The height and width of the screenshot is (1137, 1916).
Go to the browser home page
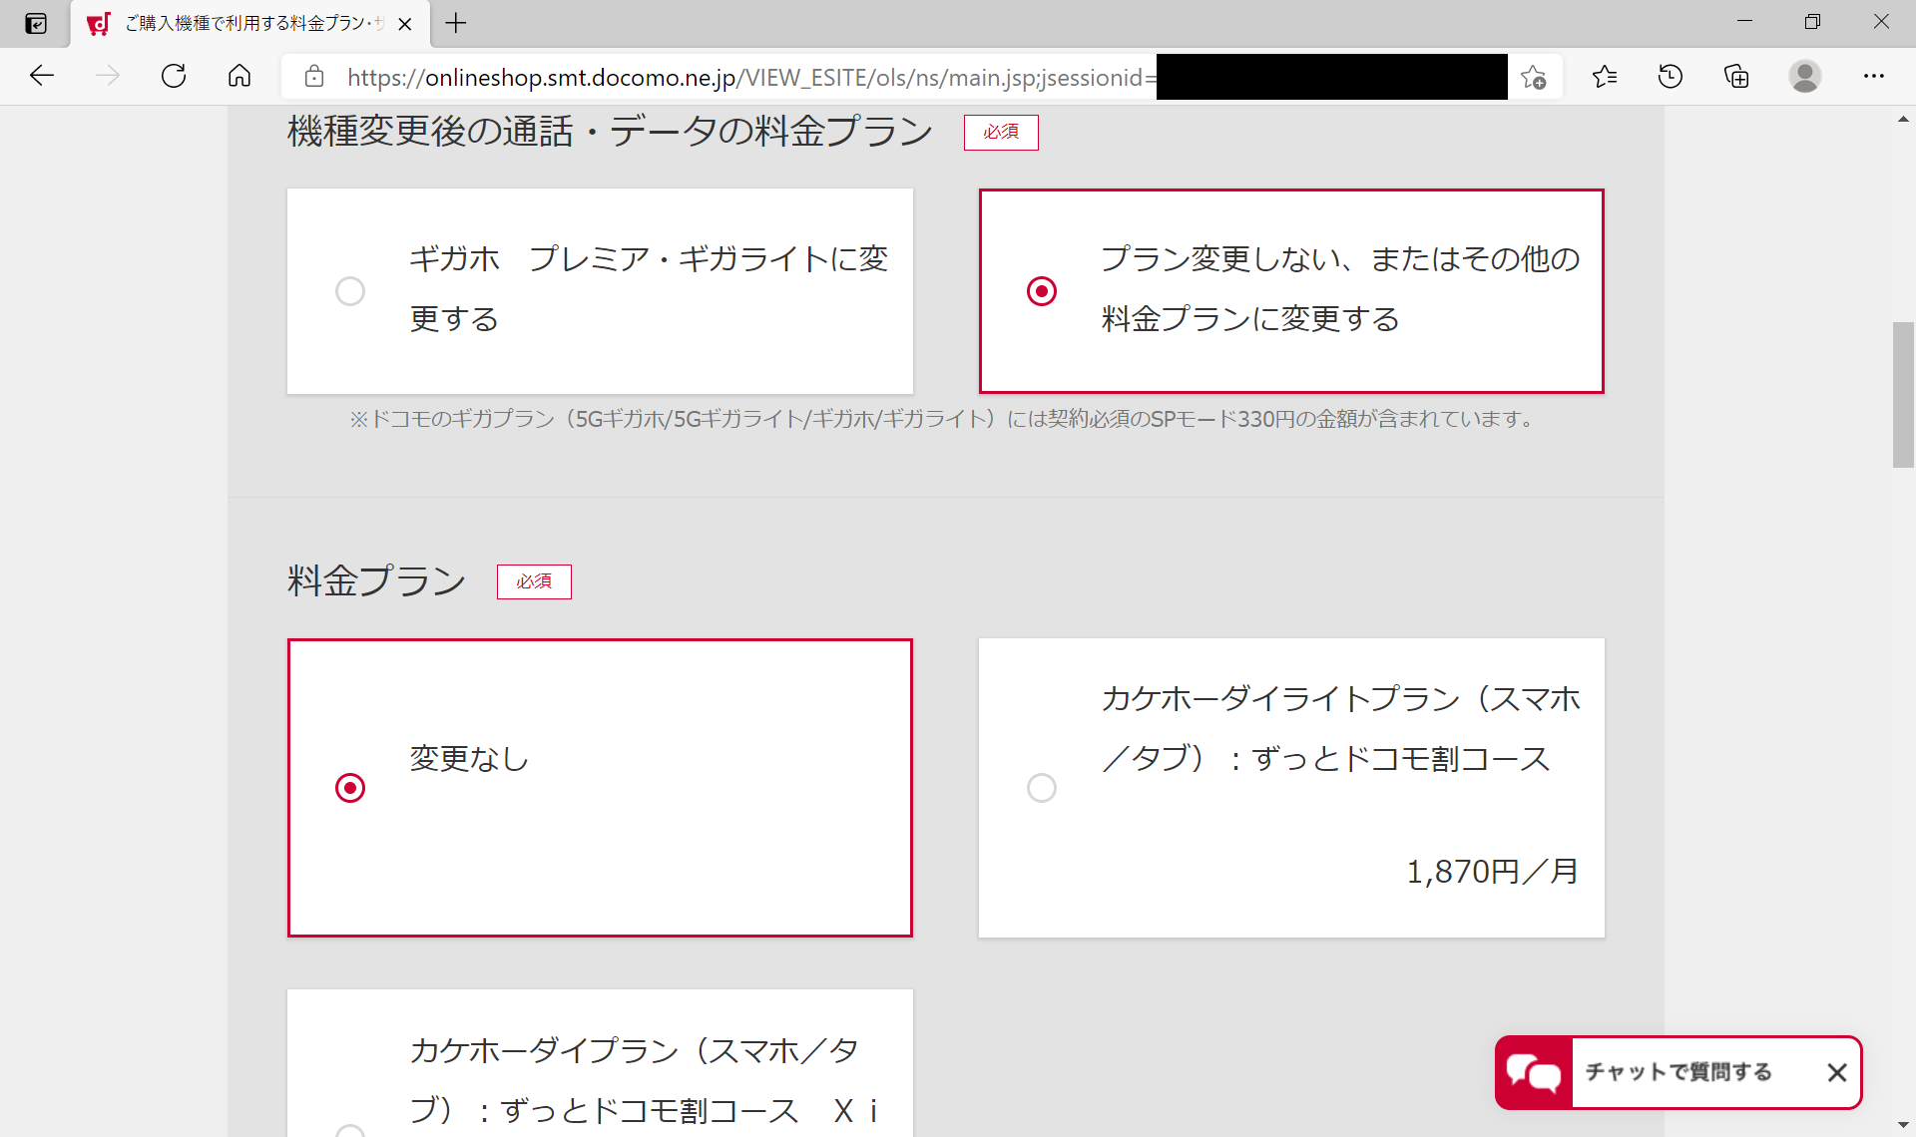pyautogui.click(x=239, y=76)
